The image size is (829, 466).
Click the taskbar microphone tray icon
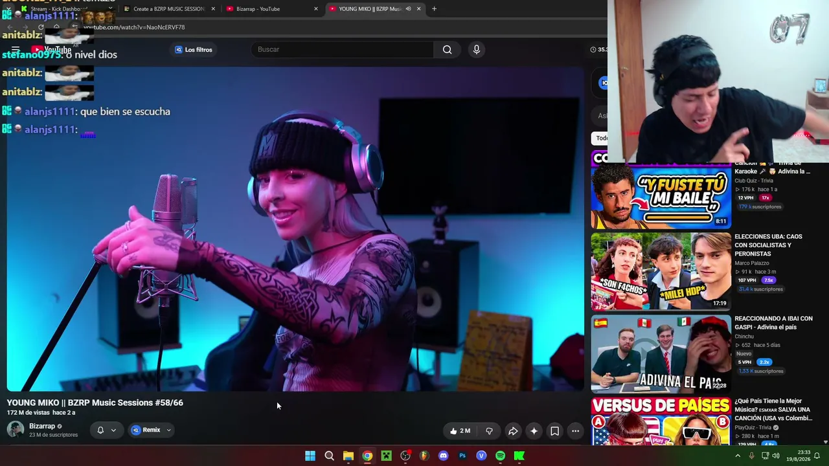(751, 456)
